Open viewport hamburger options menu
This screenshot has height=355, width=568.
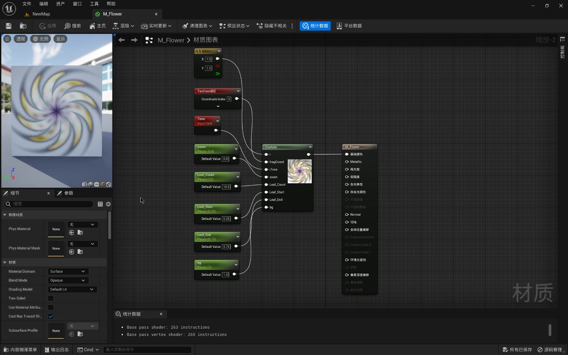[7, 39]
